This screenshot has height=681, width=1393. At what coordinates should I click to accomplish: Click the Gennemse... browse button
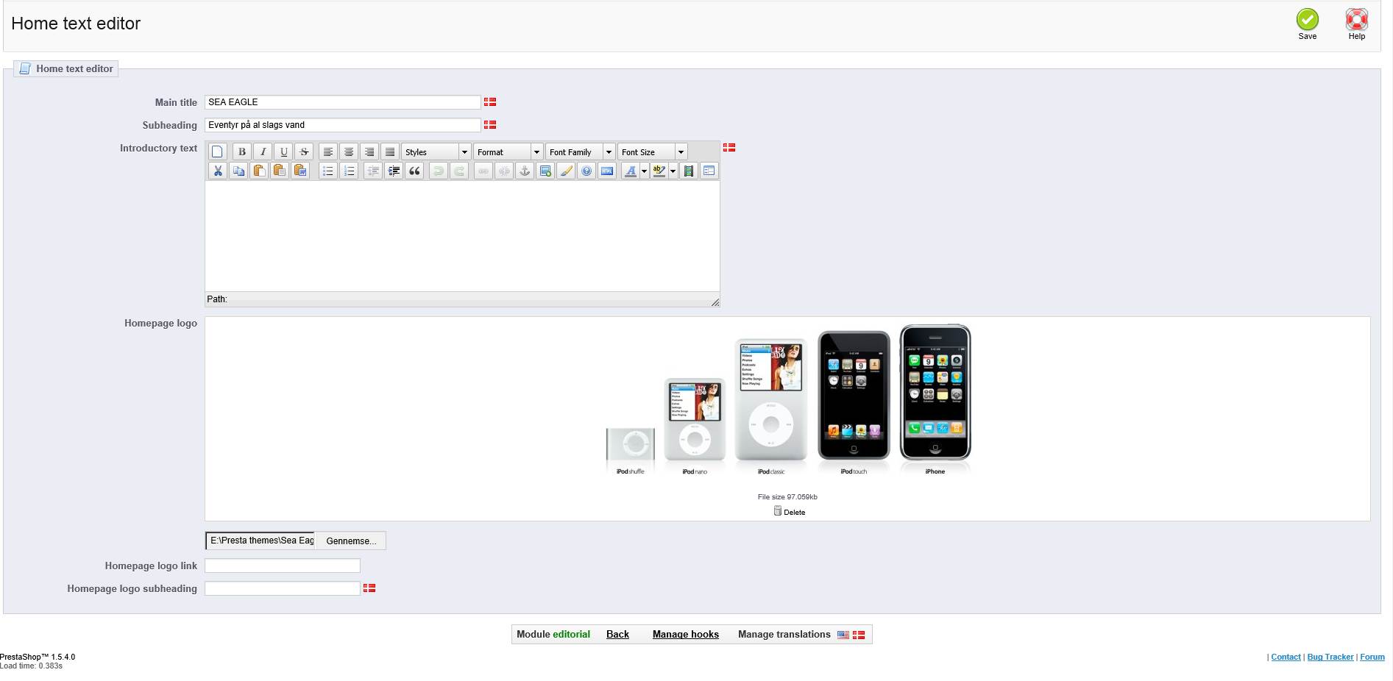[351, 541]
